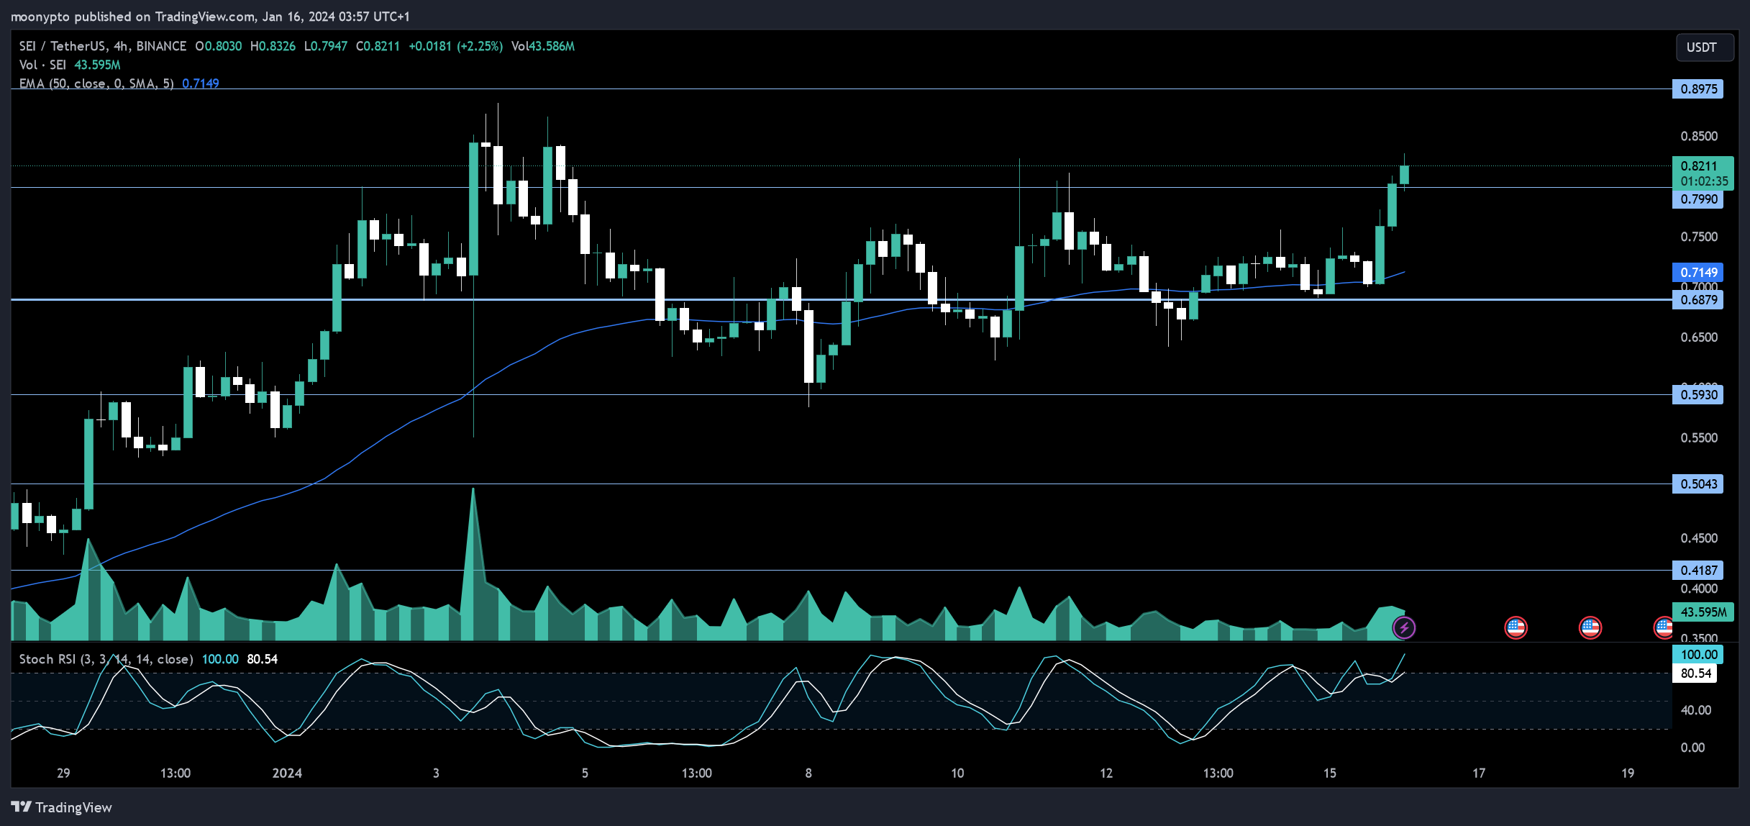
Task: Click the date label 17 on time axis
Action: (1478, 773)
